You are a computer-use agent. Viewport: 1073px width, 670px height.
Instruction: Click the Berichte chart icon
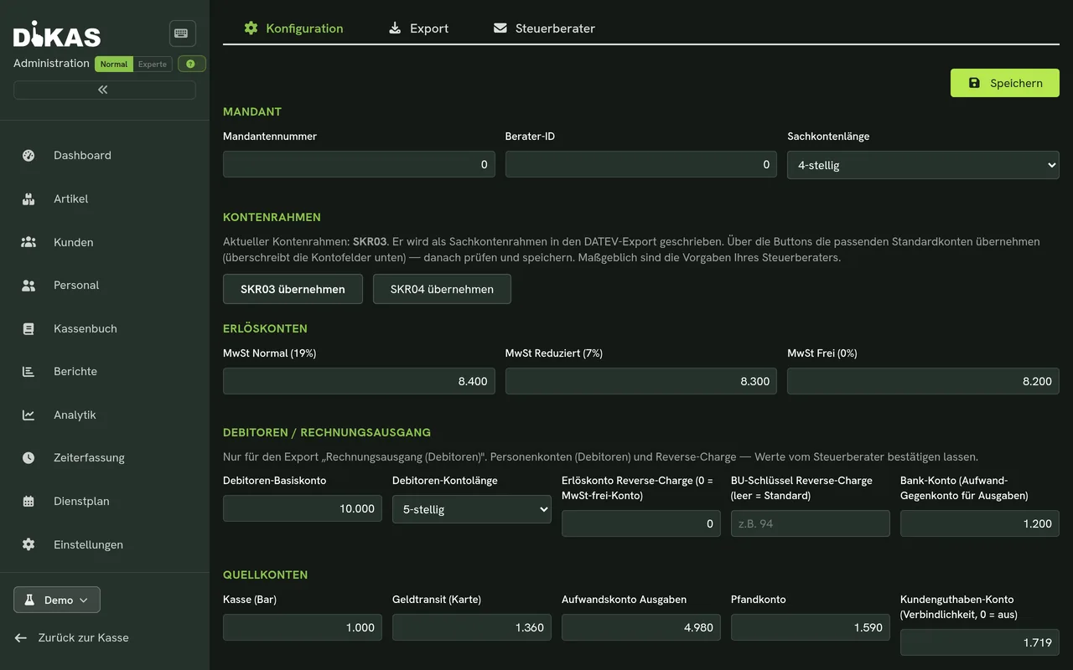[29, 371]
